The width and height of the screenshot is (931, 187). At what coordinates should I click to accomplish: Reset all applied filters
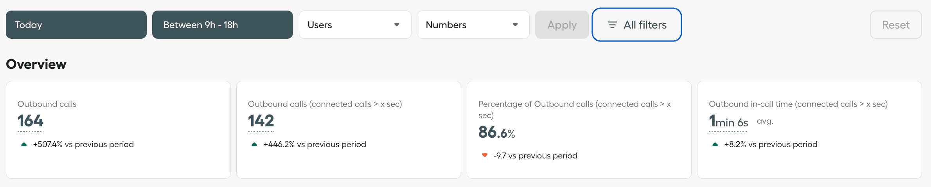pyautogui.click(x=895, y=25)
